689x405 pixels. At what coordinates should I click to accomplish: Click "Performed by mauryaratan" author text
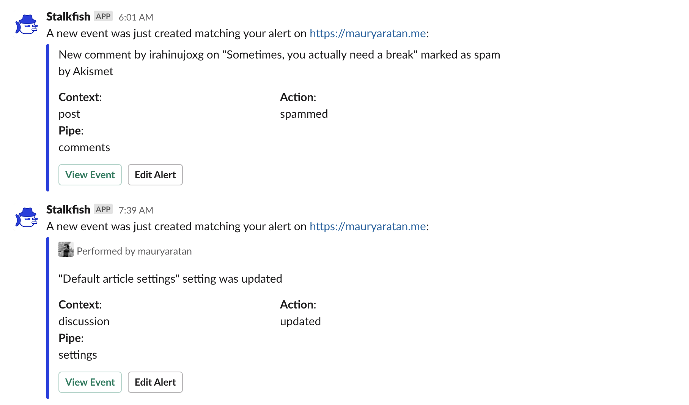tap(134, 251)
